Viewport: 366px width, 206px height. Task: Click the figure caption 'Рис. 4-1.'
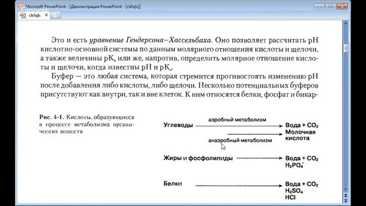tap(51, 117)
